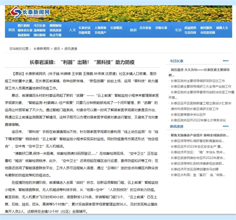Click 资讯 in the breadcrumb path
This screenshot has width=236, height=220.
click(57, 49)
